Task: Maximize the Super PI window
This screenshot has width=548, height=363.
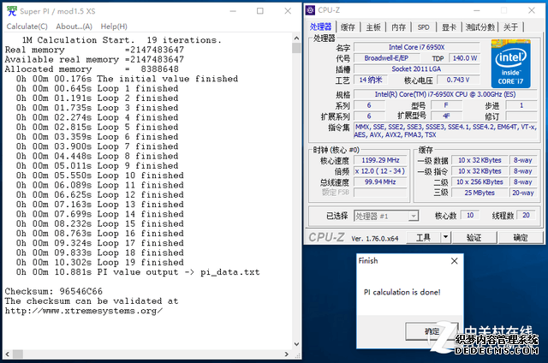Action: pyautogui.click(x=260, y=11)
